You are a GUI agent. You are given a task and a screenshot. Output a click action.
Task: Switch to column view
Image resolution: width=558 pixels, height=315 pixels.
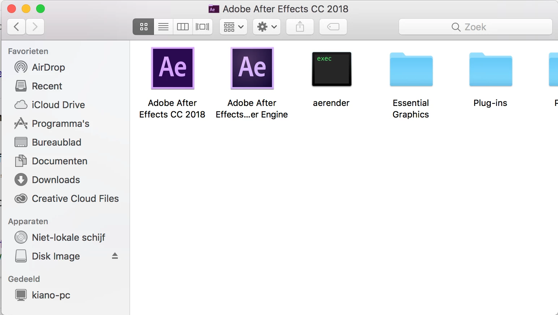(183, 27)
